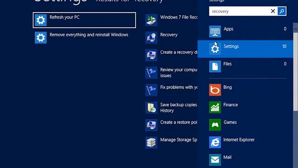Screen dimensions: 298x168
Task: Click the Create a restore point icon
Action: coord(151,125)
